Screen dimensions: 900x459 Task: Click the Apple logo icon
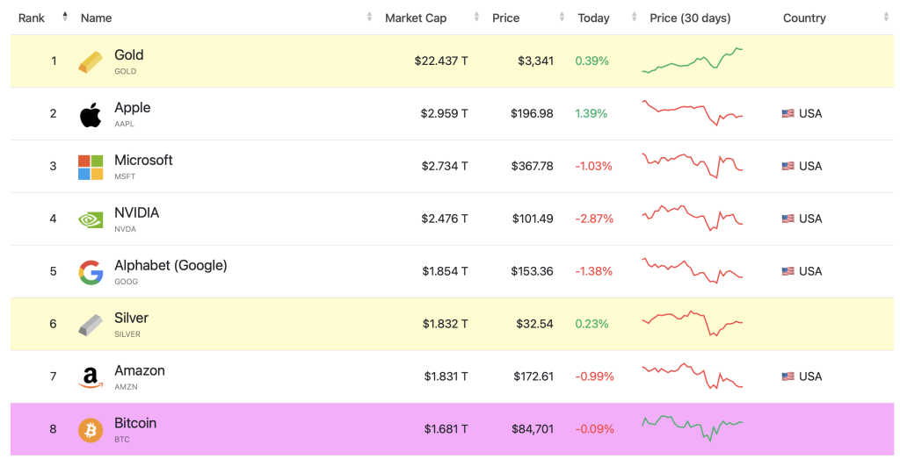91,115
